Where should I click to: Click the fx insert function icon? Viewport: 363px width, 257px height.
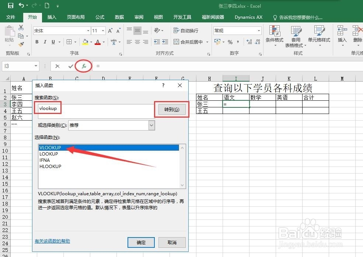tap(84, 66)
